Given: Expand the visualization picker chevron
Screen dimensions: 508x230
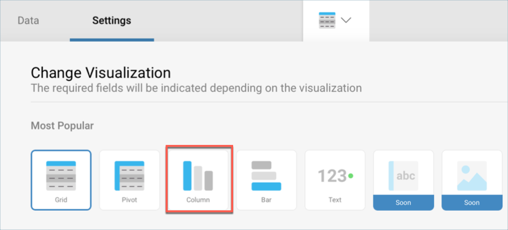Looking at the screenshot, I should click(346, 20).
